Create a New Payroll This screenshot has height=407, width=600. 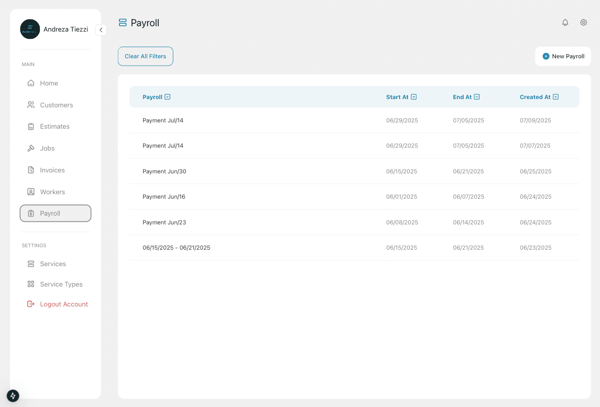(563, 56)
